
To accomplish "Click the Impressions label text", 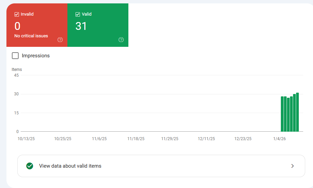I will tap(36, 56).
